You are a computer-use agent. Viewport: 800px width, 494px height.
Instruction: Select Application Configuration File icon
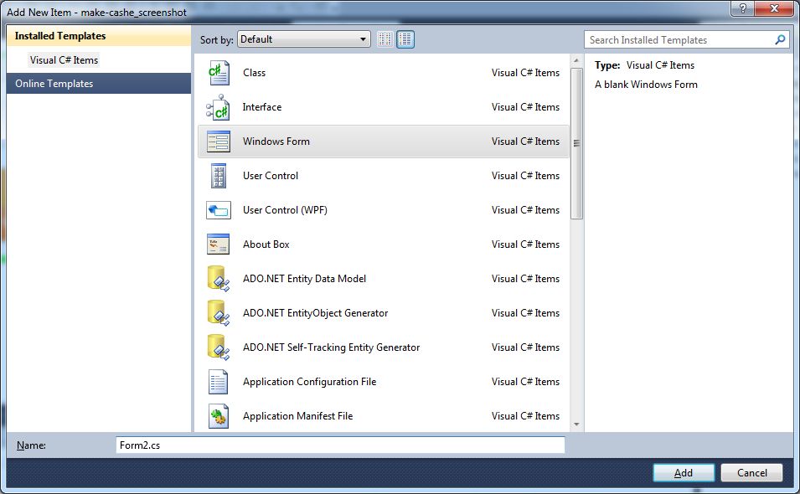tap(218, 382)
